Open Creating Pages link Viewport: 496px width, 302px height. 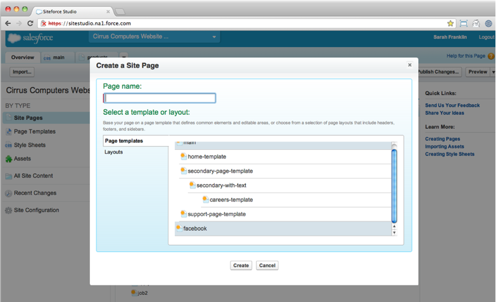pos(443,139)
